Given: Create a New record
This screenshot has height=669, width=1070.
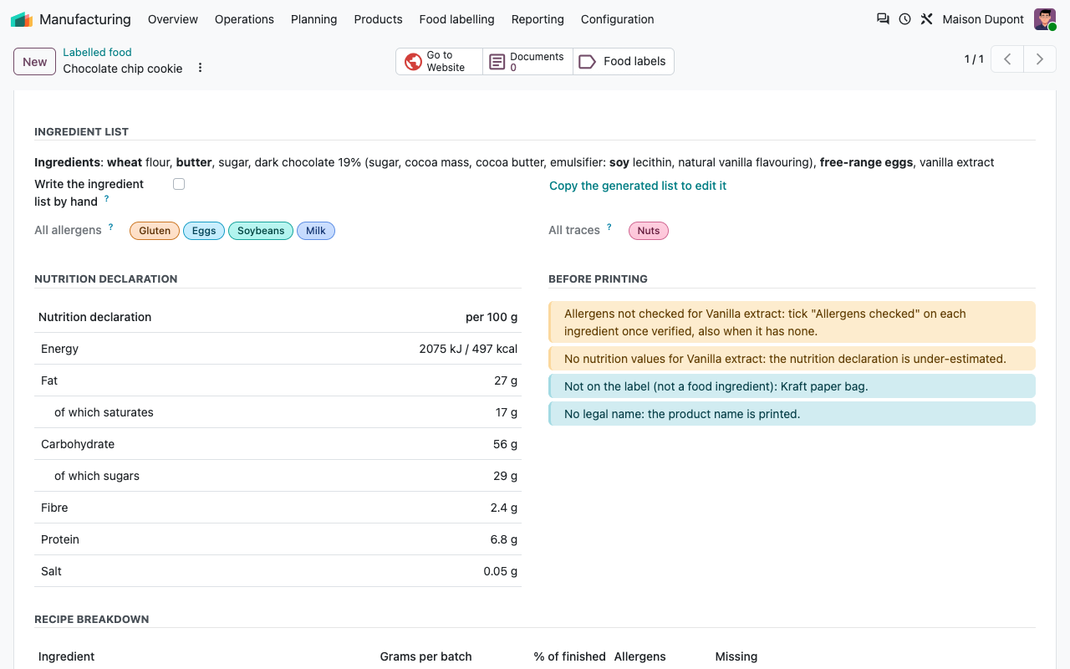Looking at the screenshot, I should tap(35, 61).
